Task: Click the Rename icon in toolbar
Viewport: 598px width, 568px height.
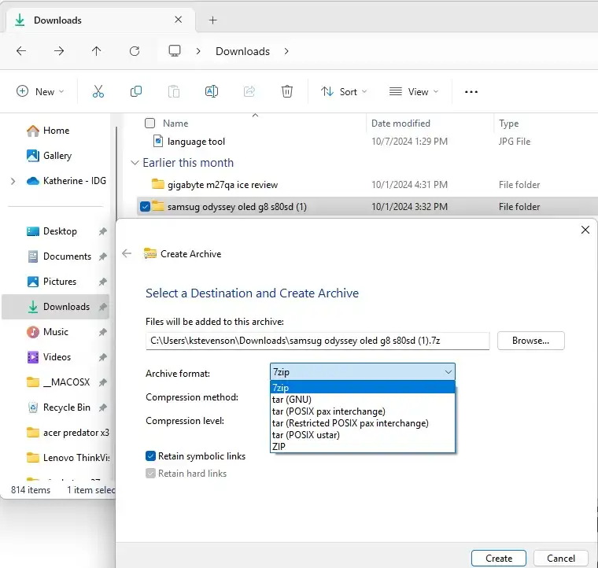Action: (x=212, y=91)
